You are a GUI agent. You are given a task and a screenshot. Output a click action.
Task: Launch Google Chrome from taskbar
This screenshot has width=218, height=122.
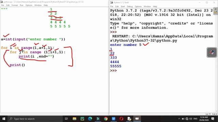click(x=106, y=119)
